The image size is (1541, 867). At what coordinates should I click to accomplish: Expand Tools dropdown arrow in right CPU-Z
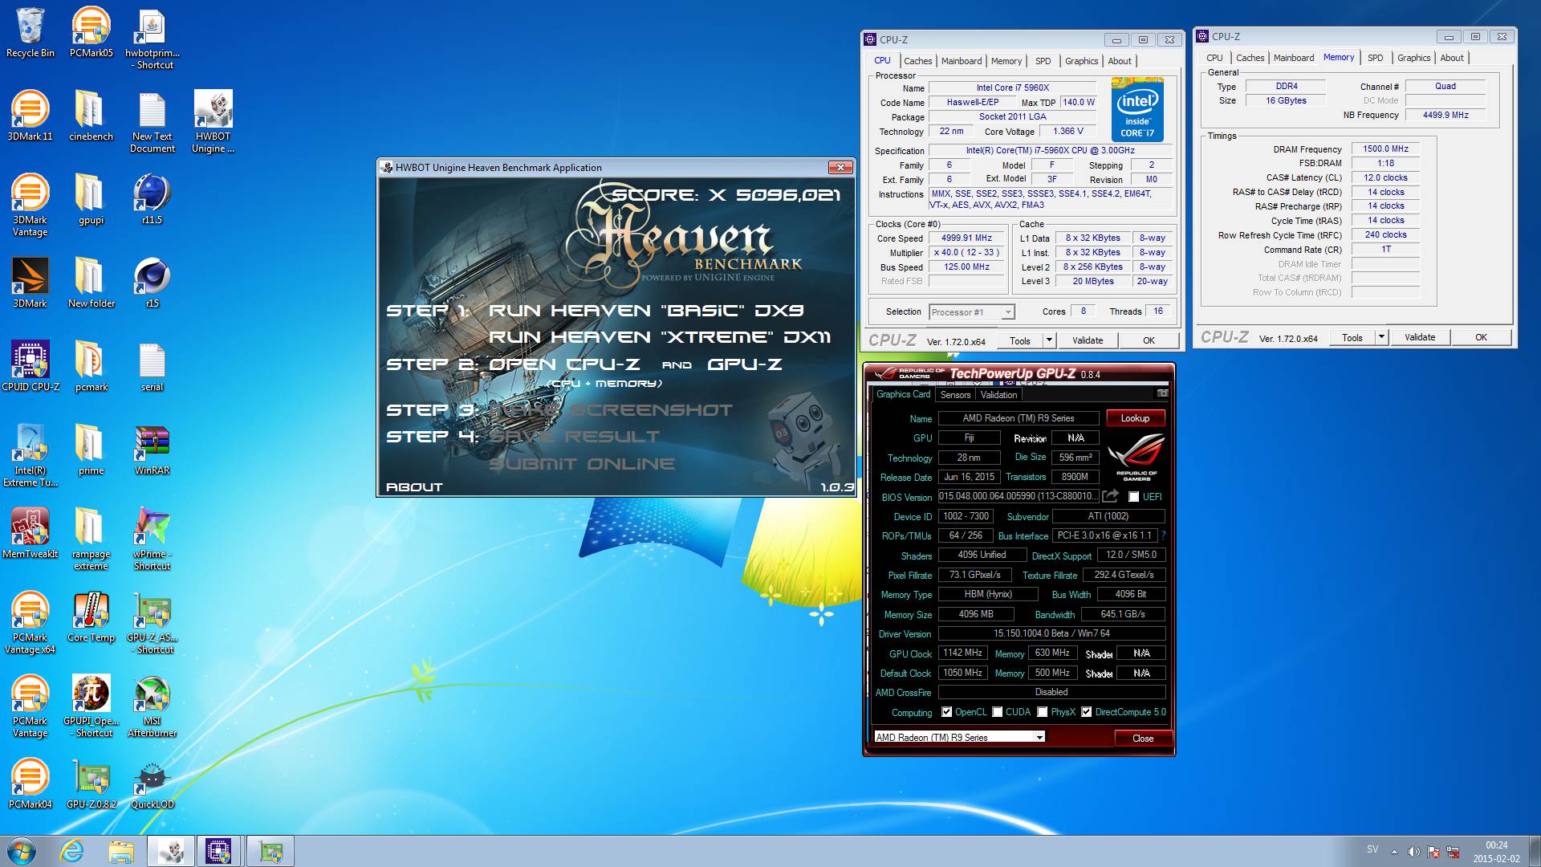1381,337
